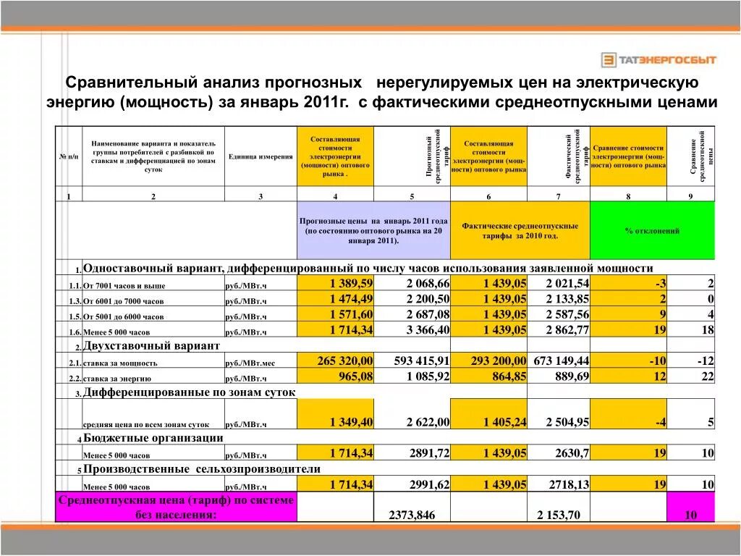Click the green '% отклонений' header
This screenshot has width=741, height=556.
click(x=652, y=231)
